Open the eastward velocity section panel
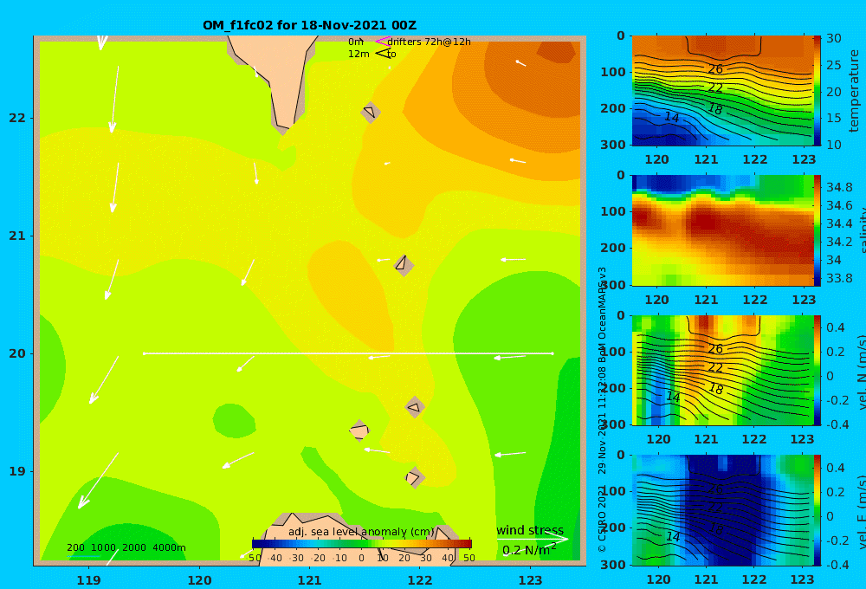 click(x=722, y=510)
